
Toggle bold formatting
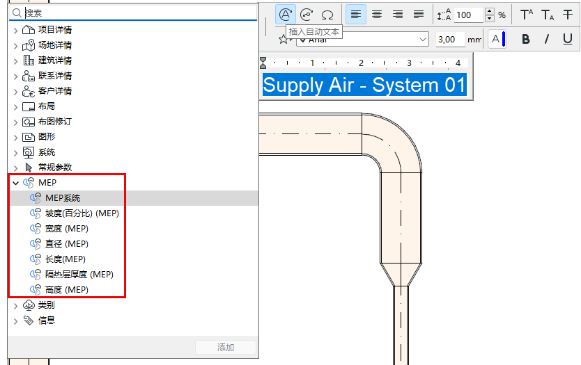click(x=525, y=39)
